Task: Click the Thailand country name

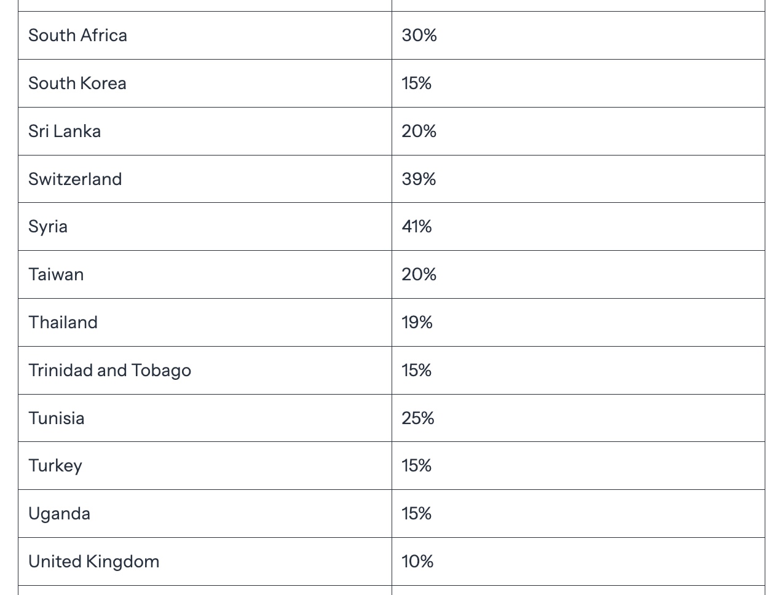Action: tap(63, 323)
